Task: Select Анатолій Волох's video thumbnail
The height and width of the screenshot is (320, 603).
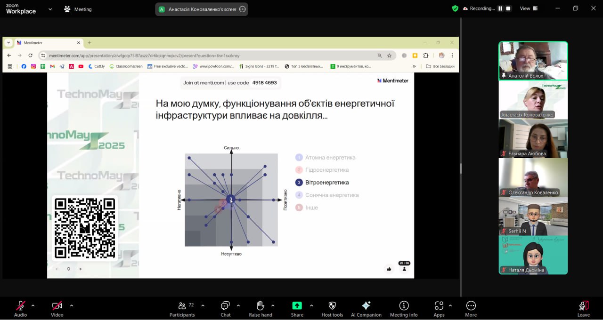Action: point(533,60)
